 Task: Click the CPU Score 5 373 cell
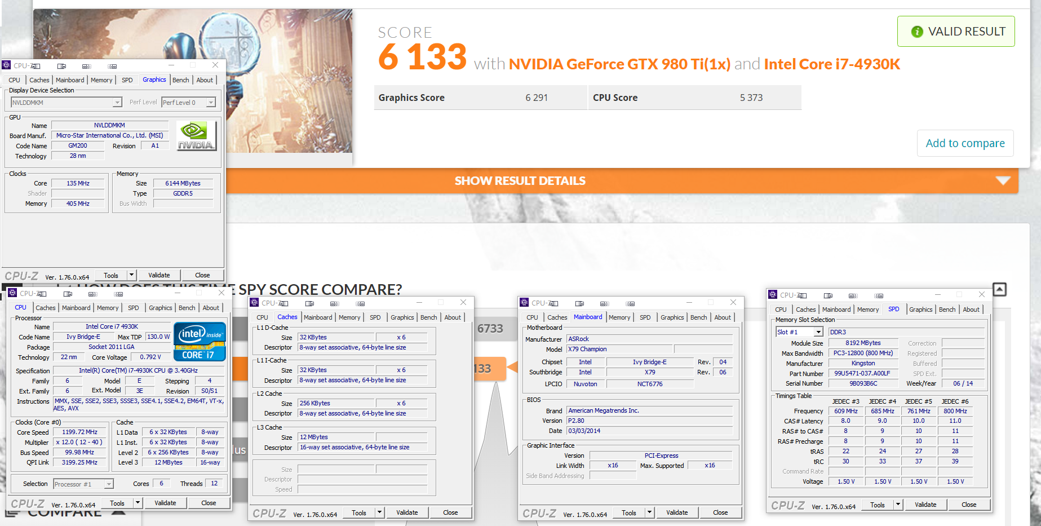[695, 98]
